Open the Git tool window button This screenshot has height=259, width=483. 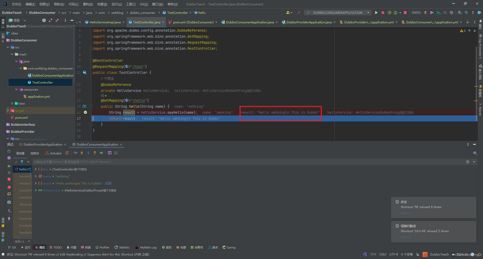tap(12, 247)
